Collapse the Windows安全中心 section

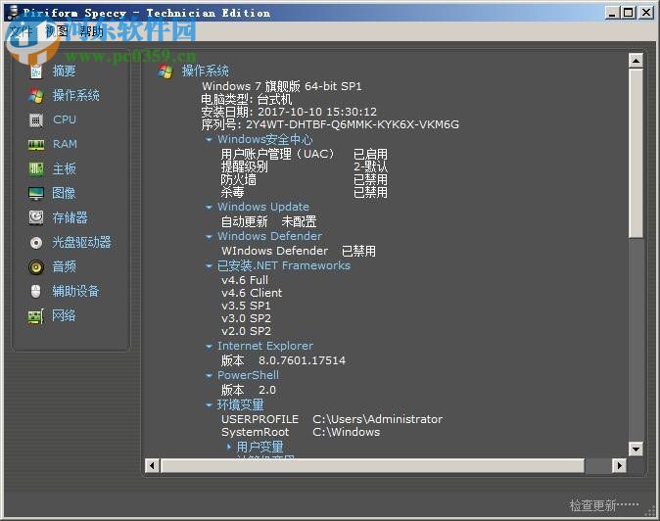click(209, 139)
